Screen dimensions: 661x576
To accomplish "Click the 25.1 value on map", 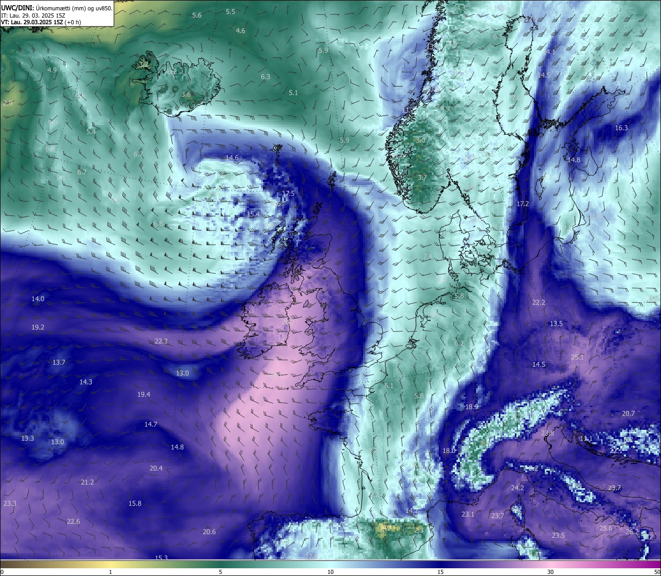I will click(577, 357).
